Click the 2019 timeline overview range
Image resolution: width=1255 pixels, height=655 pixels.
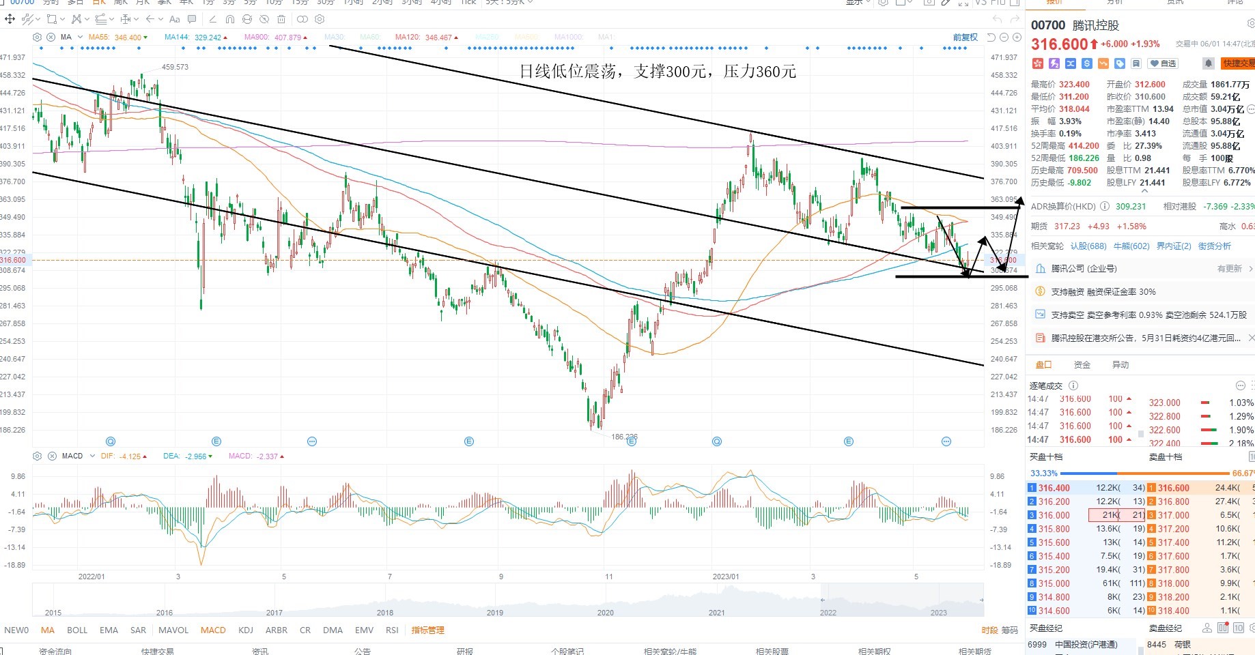[x=495, y=612]
